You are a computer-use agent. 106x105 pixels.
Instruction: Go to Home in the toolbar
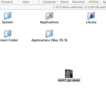pyautogui.click(x=64, y=2)
